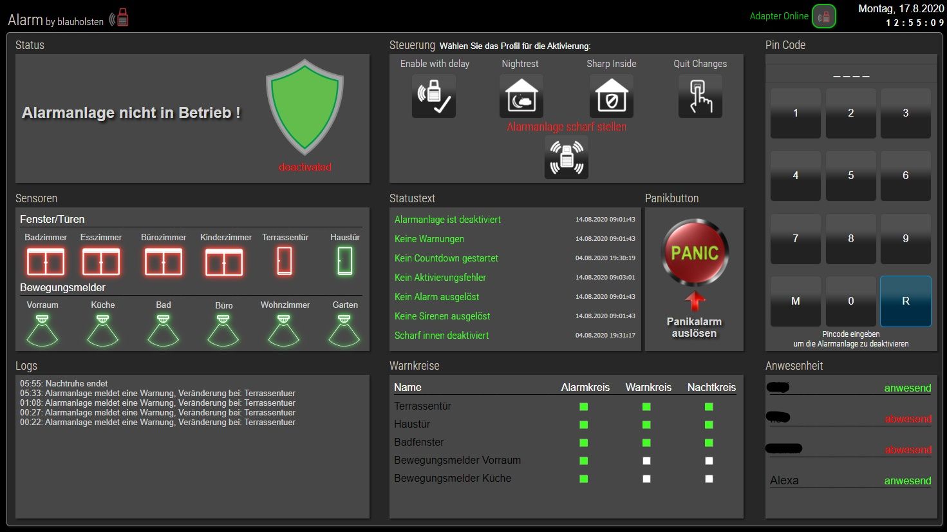Select Terrassentür door sensor icon
This screenshot has height=532, width=947.
click(x=285, y=261)
